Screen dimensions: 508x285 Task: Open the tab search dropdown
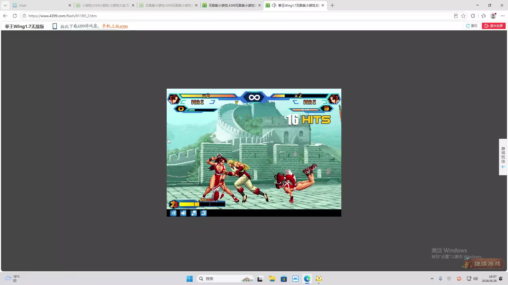5,5
